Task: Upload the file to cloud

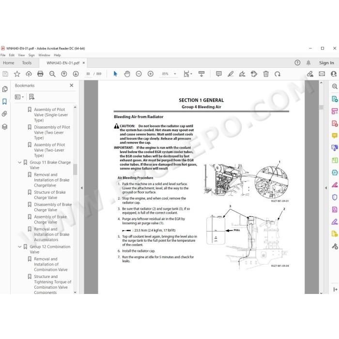Action: (29, 74)
